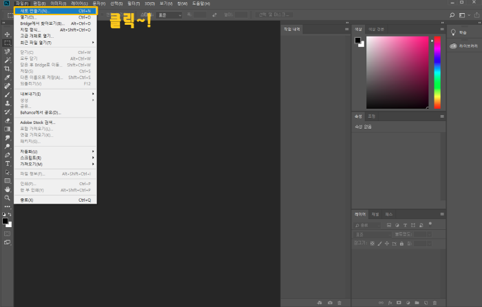Toggle adjustment layer filter icon
The height and width of the screenshot is (307, 482).
pos(397,225)
